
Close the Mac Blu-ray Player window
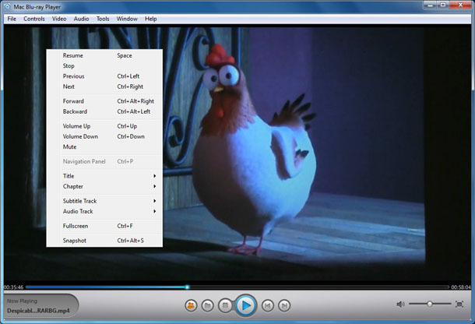(x=460, y=5)
